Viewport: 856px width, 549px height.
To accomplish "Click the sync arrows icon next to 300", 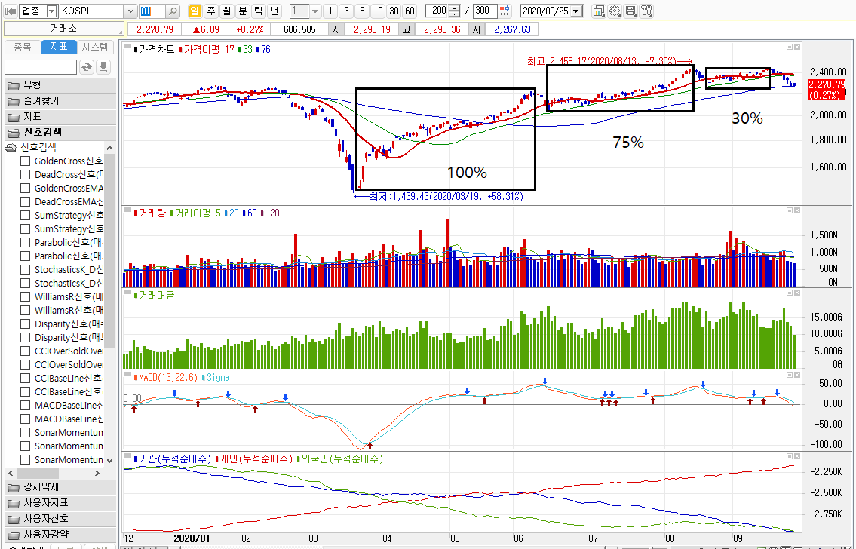I will pyautogui.click(x=505, y=11).
